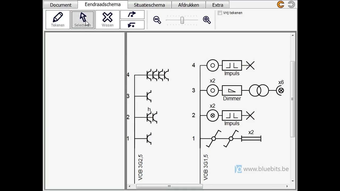The image size is (340, 191).
Task: Click the zoom in magnifier
Action: click(x=207, y=20)
